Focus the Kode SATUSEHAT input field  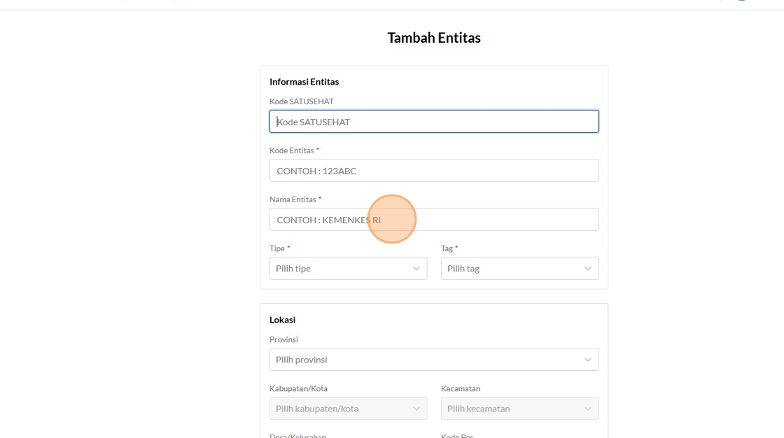coord(434,122)
